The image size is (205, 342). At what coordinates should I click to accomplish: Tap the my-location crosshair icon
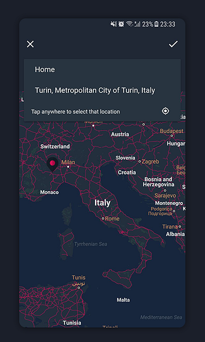click(166, 111)
